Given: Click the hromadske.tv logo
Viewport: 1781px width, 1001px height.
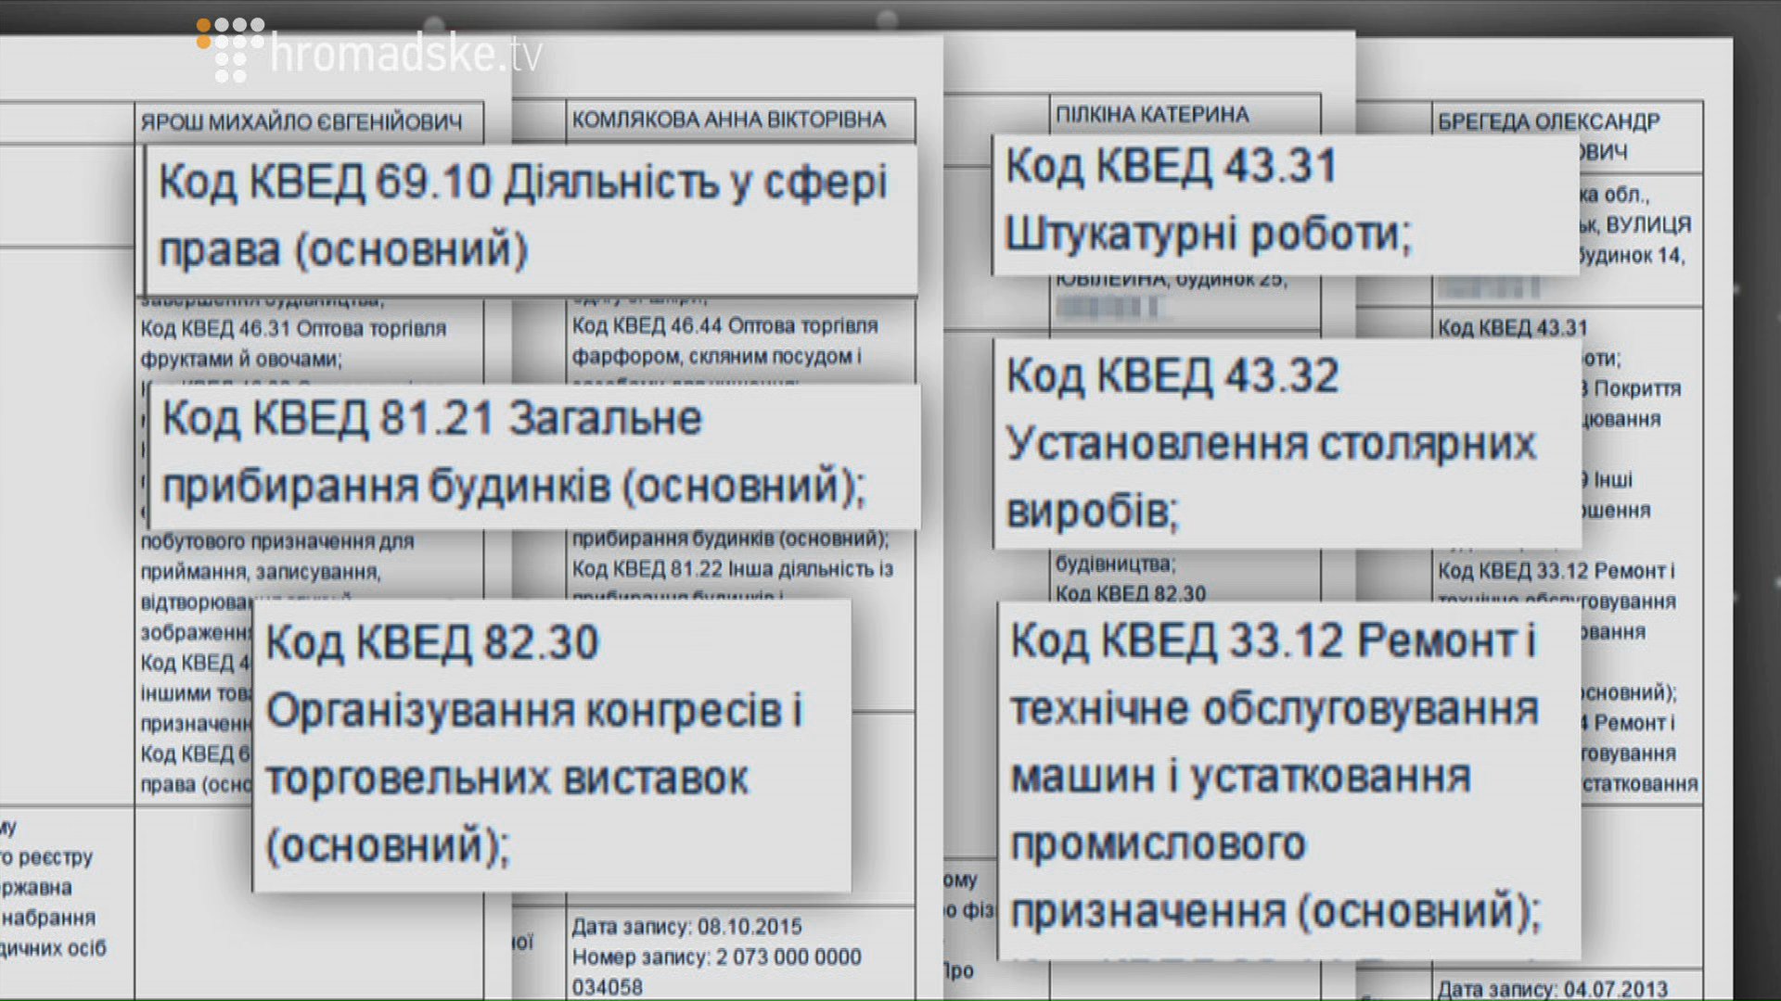Looking at the screenshot, I should click(369, 51).
